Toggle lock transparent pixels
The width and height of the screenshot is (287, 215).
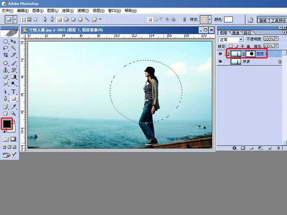click(231, 46)
